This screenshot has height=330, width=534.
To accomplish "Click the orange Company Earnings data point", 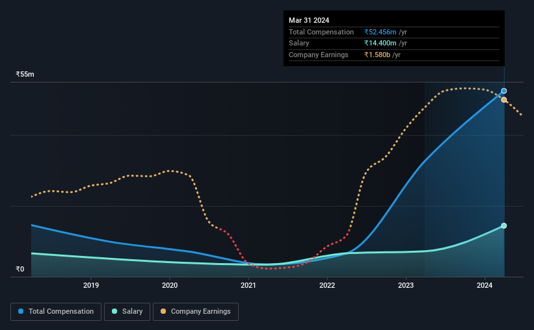I will (x=503, y=99).
